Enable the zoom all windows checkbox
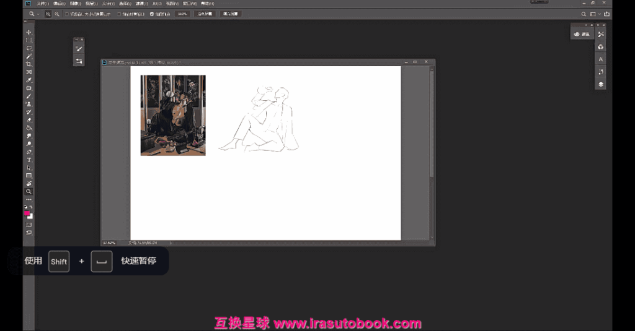The height and width of the screenshot is (331, 635). (x=119, y=14)
